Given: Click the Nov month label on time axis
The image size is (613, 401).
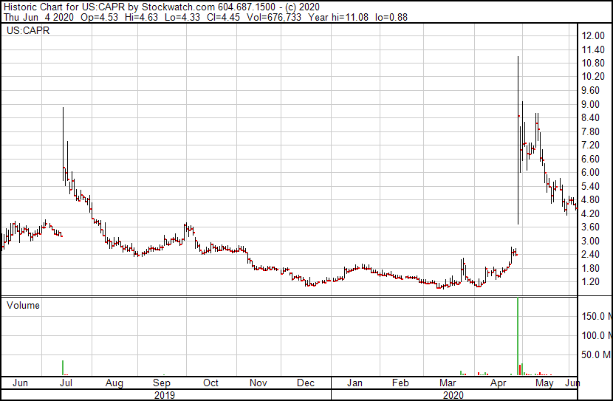Looking at the screenshot, I should [x=258, y=383].
